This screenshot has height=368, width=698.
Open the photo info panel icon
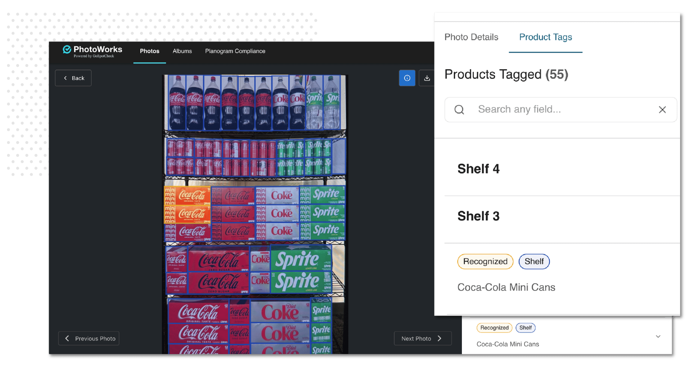click(x=407, y=78)
